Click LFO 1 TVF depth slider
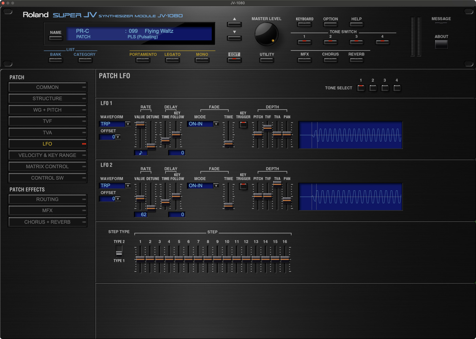 click(268, 128)
